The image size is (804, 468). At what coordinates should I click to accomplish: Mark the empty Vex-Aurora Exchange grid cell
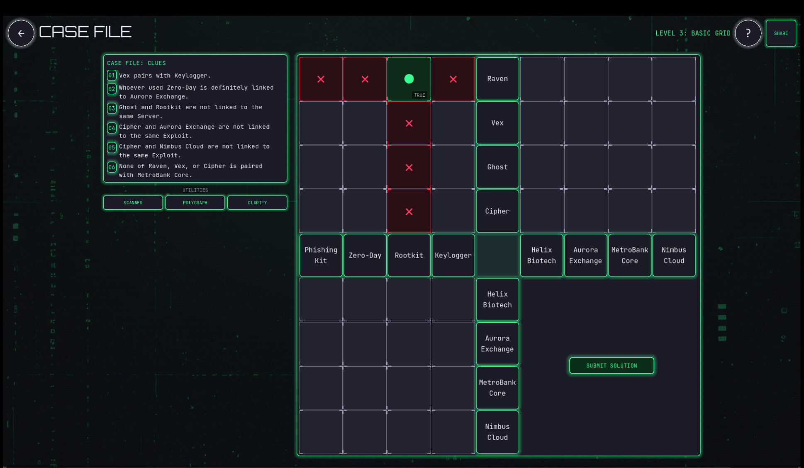pos(586,123)
